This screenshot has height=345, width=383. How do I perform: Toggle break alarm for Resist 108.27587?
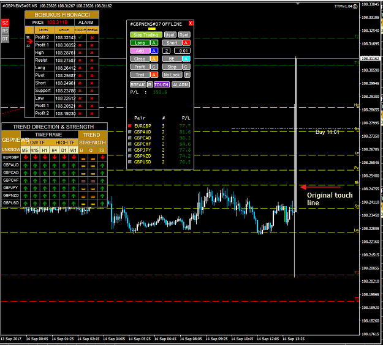[x=92, y=61]
